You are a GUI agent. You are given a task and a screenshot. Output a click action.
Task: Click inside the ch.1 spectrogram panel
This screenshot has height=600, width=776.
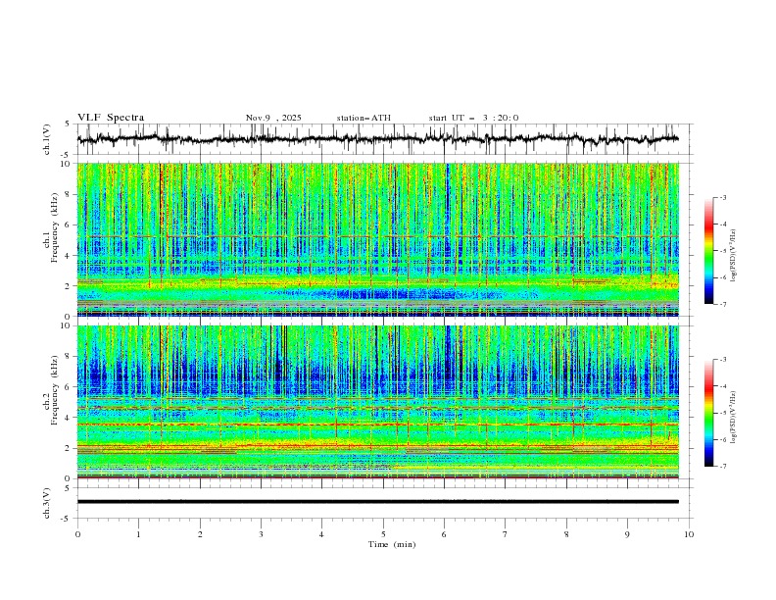point(378,239)
